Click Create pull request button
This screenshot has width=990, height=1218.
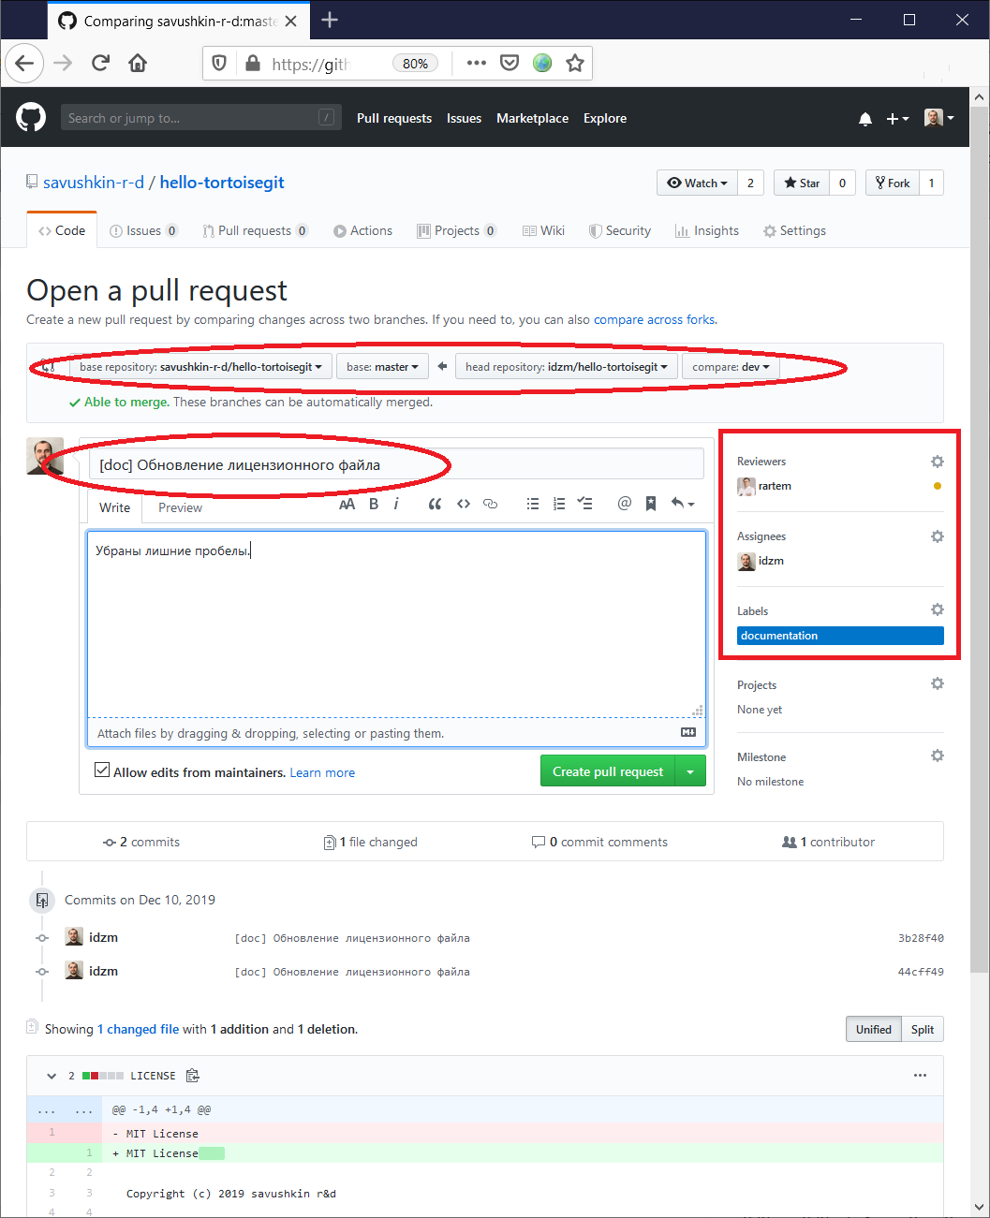pos(608,771)
